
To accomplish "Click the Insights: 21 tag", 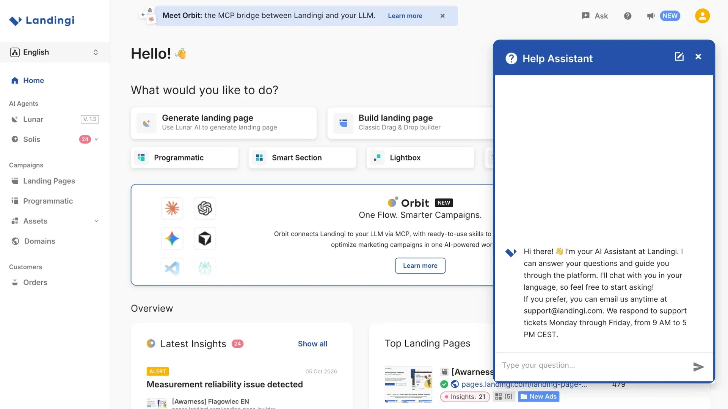I will pyautogui.click(x=465, y=397).
